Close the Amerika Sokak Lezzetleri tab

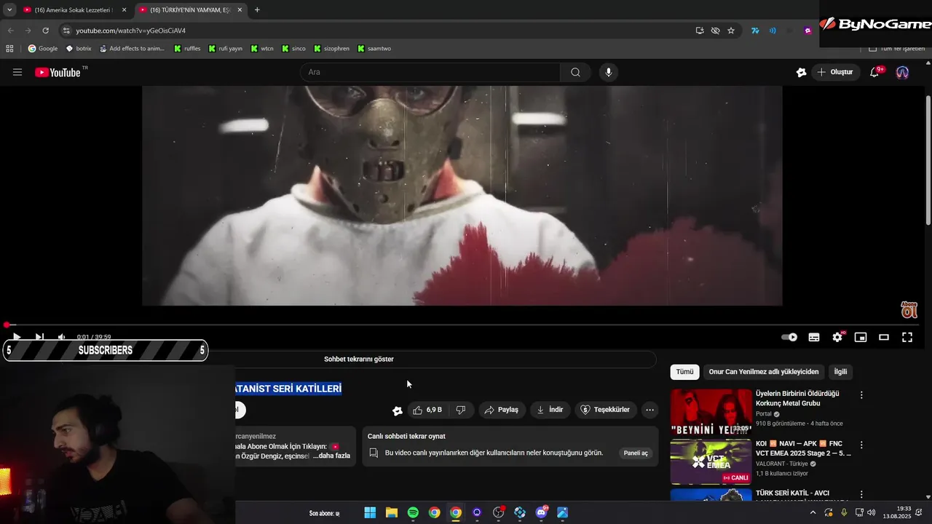tap(125, 10)
